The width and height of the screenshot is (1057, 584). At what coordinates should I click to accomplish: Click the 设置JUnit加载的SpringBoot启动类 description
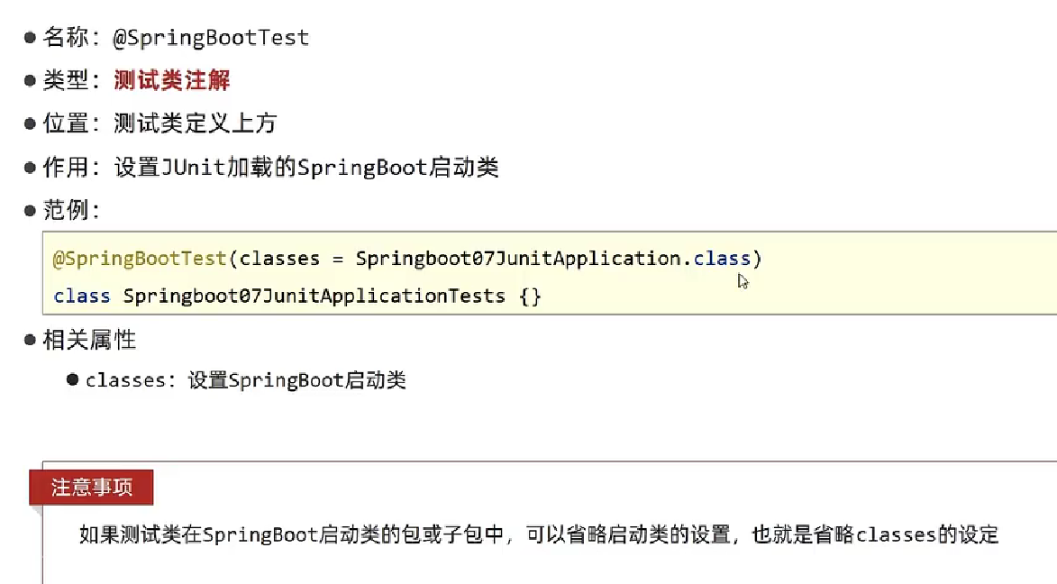[306, 168]
